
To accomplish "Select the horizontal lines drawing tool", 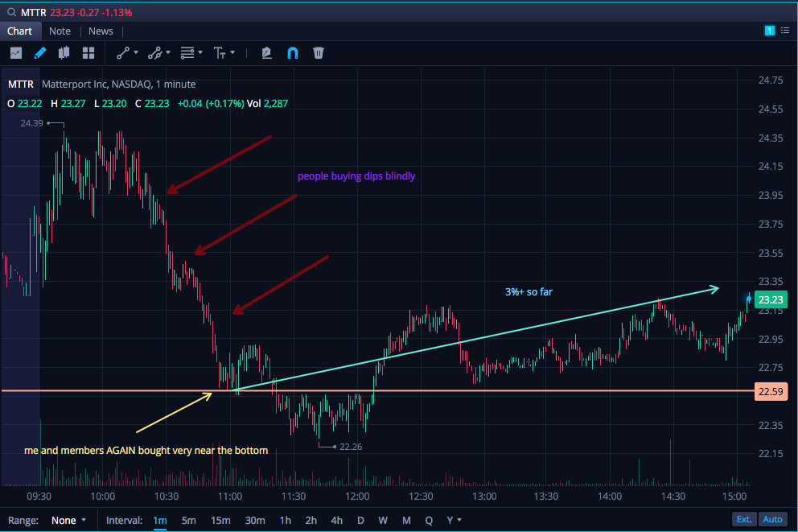I will [187, 53].
